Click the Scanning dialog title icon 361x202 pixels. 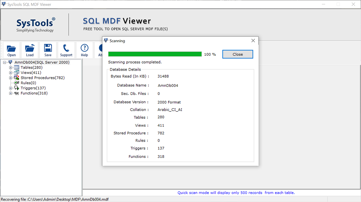point(106,40)
